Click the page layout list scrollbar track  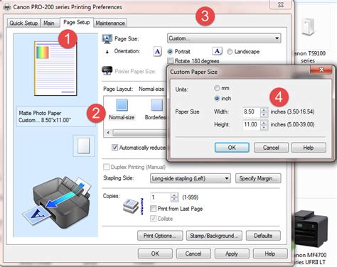point(140,133)
